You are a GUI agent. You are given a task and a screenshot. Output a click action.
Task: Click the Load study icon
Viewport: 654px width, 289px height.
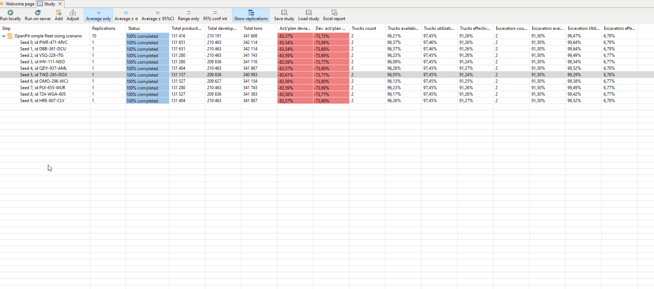pyautogui.click(x=309, y=13)
